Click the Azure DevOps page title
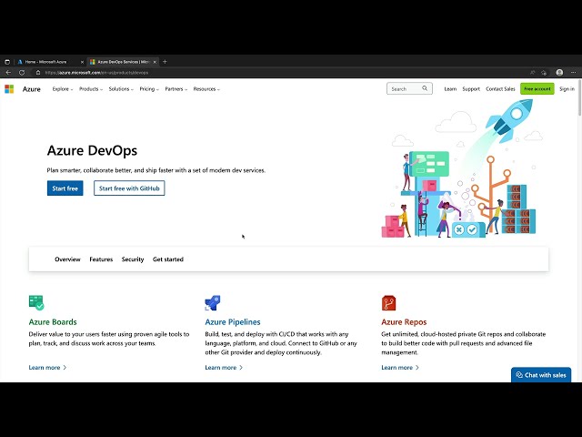The image size is (582, 437). click(x=92, y=150)
